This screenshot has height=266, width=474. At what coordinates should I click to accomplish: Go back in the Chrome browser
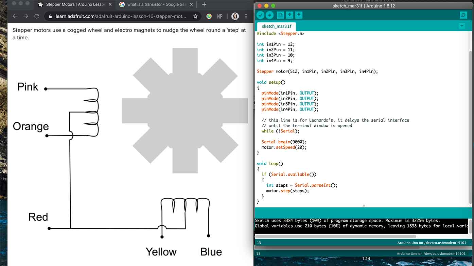15,16
